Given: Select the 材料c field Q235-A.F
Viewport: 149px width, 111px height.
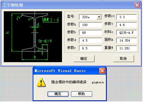Looking at the screenshot, I should click(127, 33).
